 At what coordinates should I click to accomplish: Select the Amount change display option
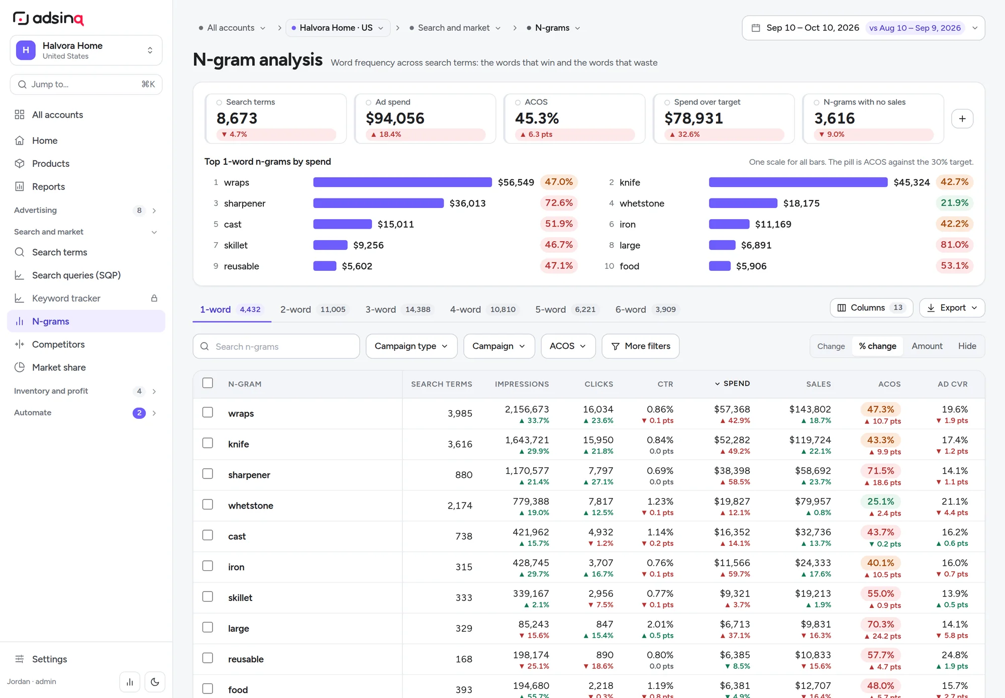tap(927, 346)
